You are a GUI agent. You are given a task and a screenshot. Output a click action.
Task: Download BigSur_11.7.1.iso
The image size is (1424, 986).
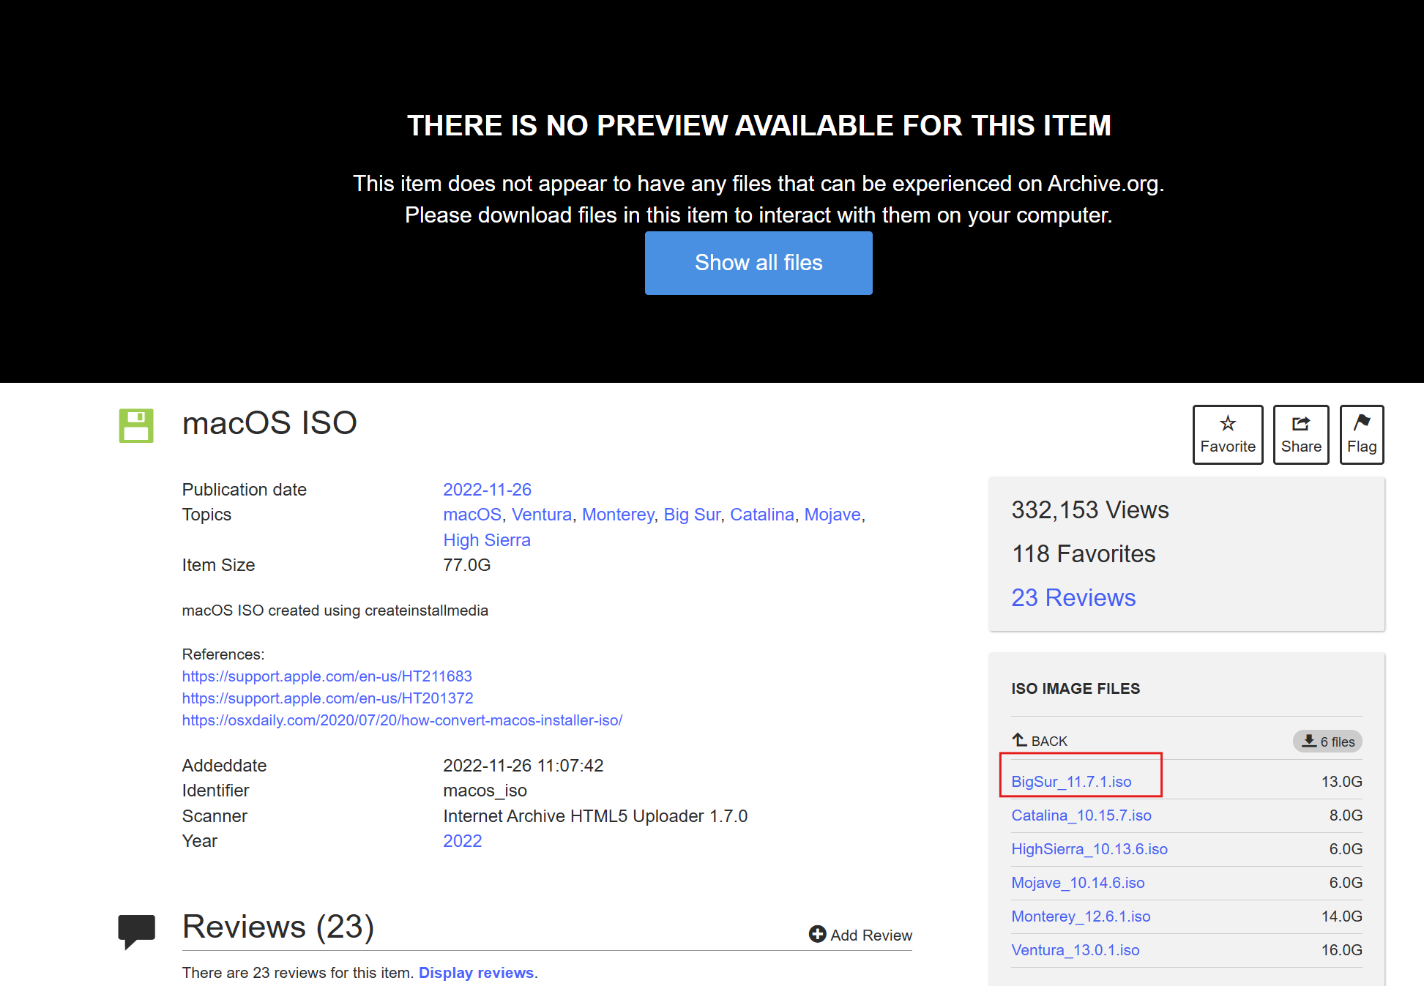(x=1071, y=782)
